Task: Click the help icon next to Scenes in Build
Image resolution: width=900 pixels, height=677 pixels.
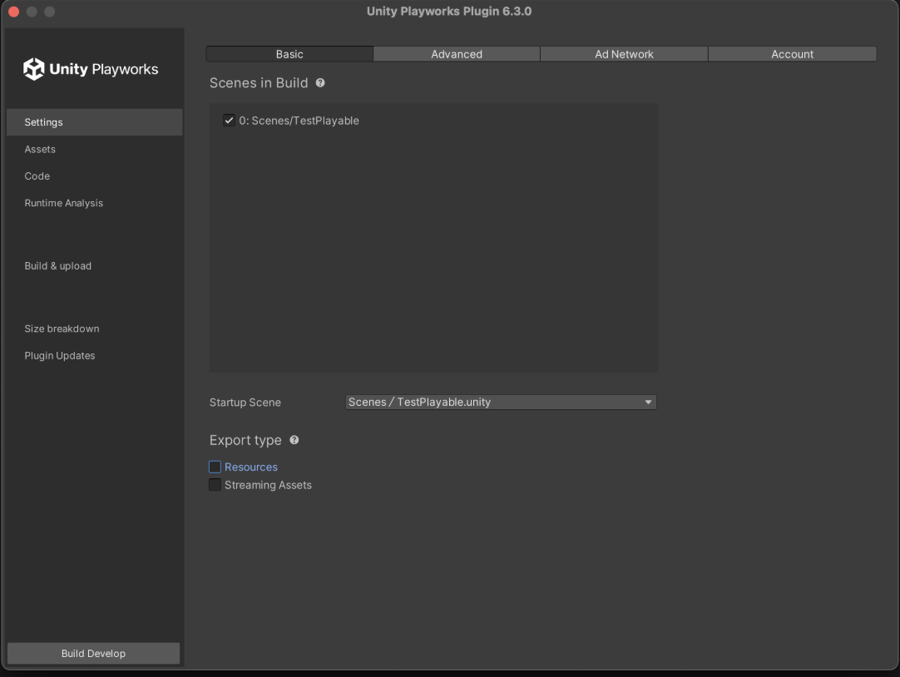Action: point(320,83)
